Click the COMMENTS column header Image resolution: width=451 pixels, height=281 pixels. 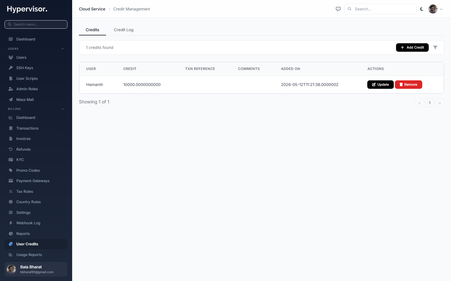tap(249, 69)
